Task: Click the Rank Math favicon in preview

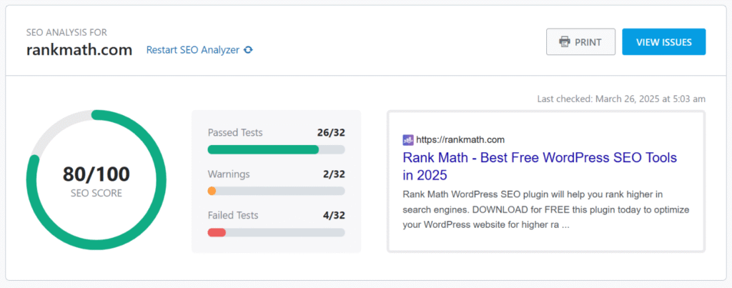Action: point(408,140)
